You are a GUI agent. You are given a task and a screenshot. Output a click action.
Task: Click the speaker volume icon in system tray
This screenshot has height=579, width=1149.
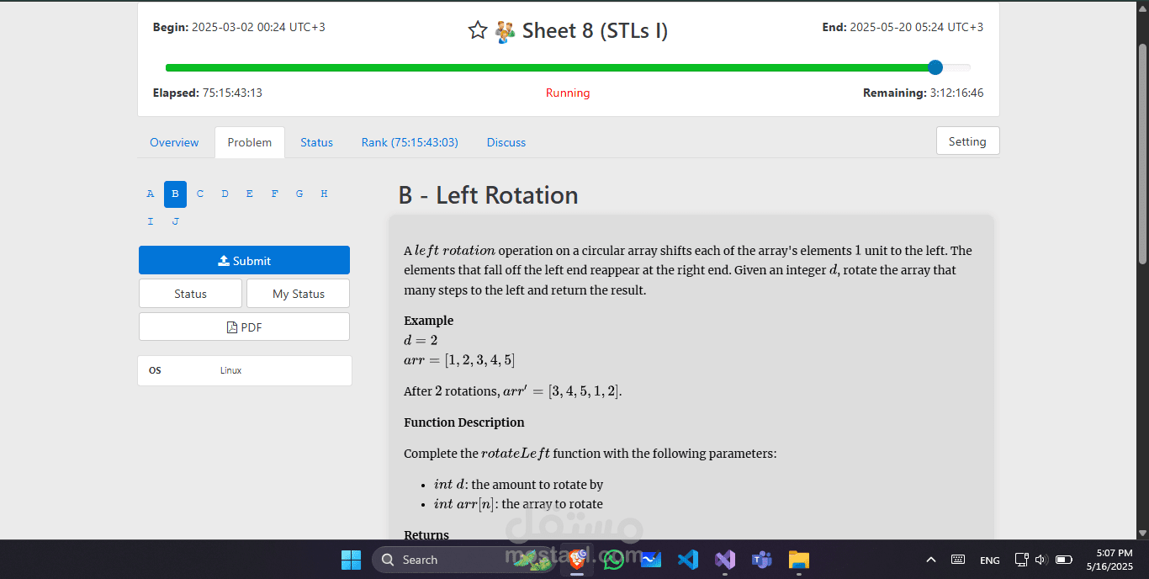point(1040,559)
